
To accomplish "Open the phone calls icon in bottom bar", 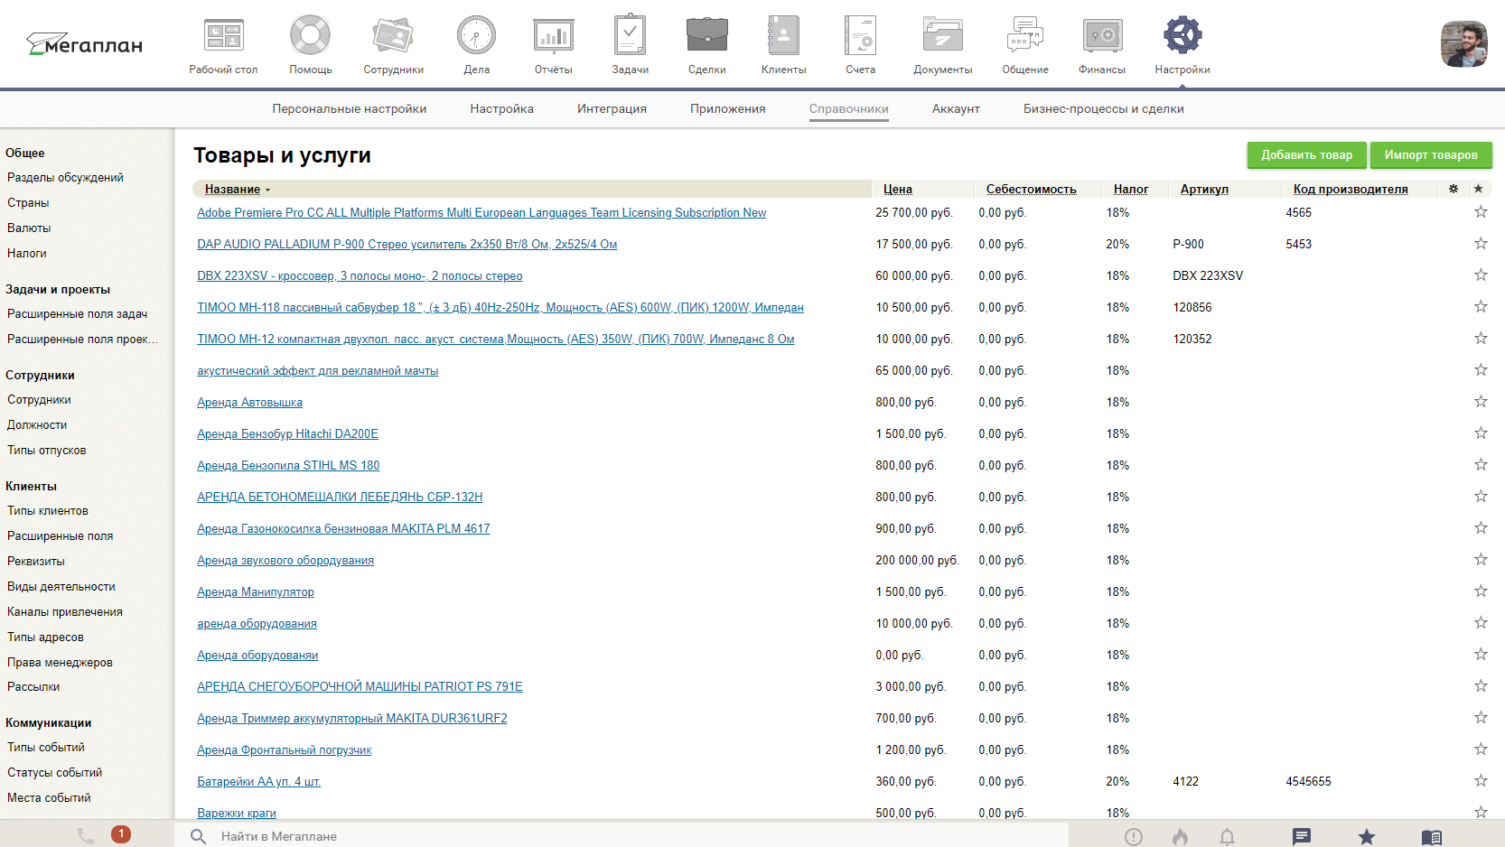I will pyautogui.click(x=86, y=836).
